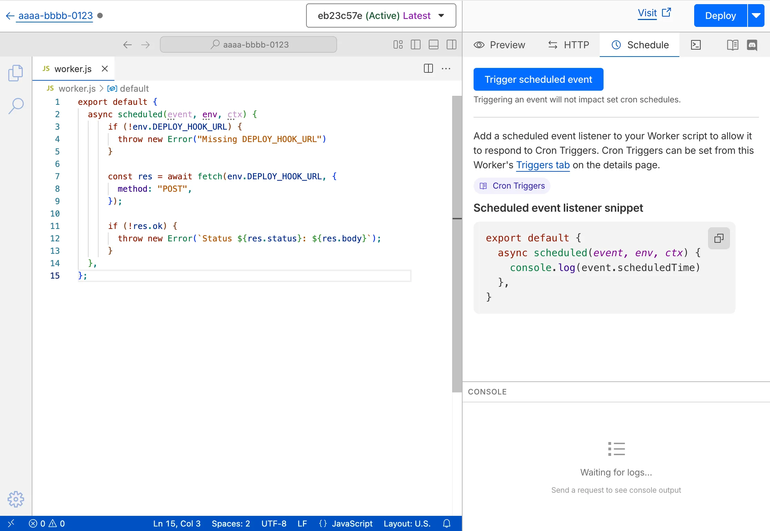Navigate back in editor history
This screenshot has height=531, width=770.
click(128, 44)
